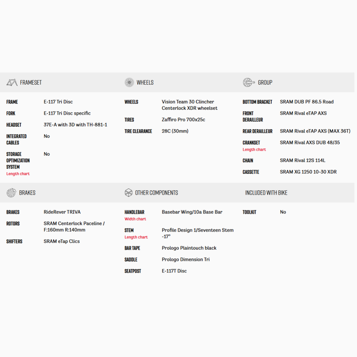Viewport: 357px width, 357px height.
Task: Select the GROUP section heading
Action: click(x=265, y=82)
